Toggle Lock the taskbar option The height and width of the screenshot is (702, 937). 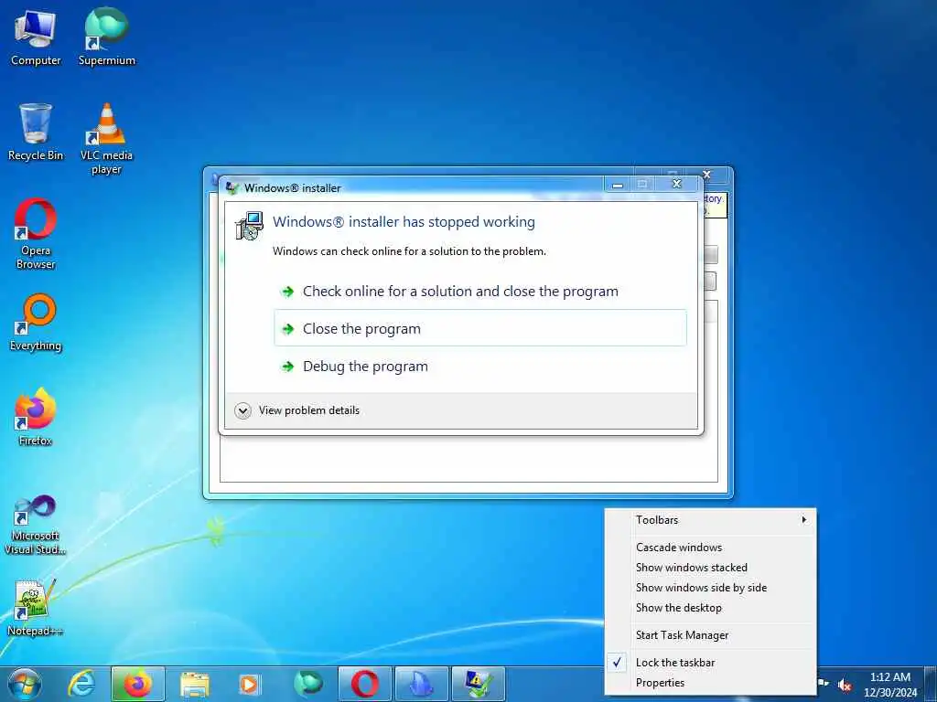click(710, 663)
